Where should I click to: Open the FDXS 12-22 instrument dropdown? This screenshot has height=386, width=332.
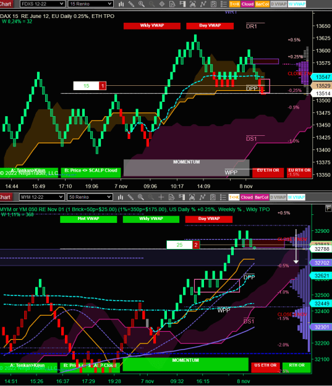point(42,4)
